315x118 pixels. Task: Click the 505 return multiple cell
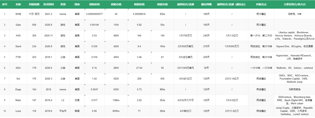[34, 25]
